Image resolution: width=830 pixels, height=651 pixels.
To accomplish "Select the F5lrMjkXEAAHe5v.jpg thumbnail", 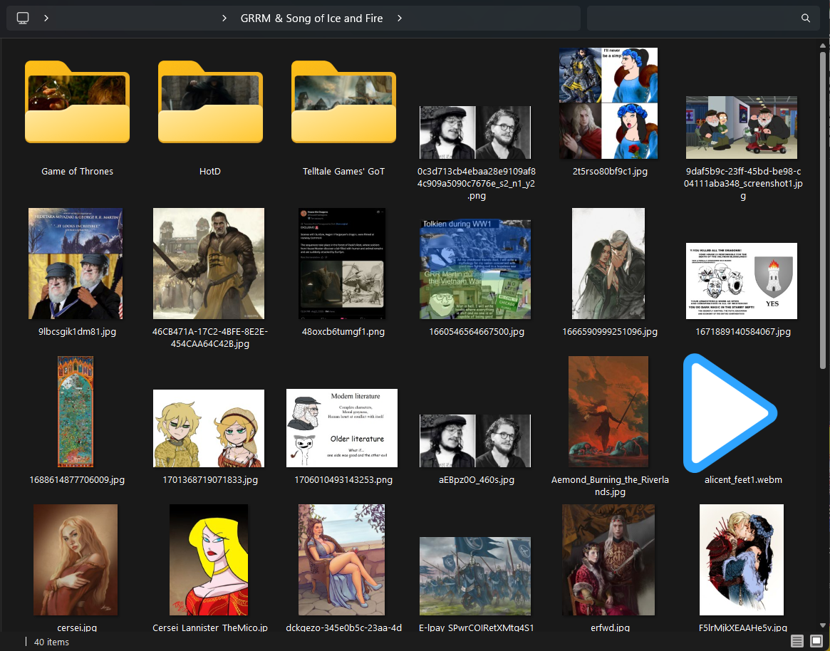I will 742,560.
